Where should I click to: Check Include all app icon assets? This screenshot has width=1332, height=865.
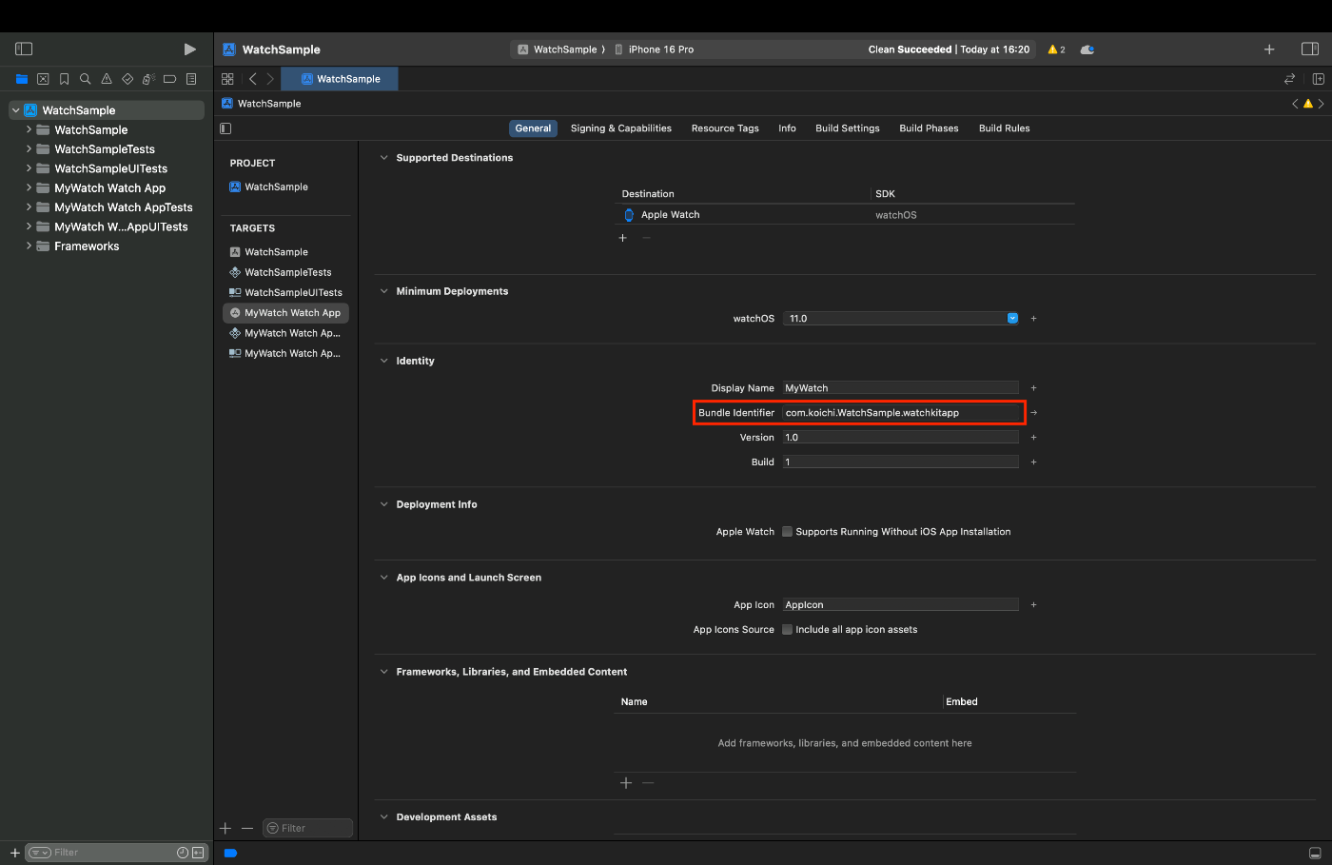click(x=787, y=630)
